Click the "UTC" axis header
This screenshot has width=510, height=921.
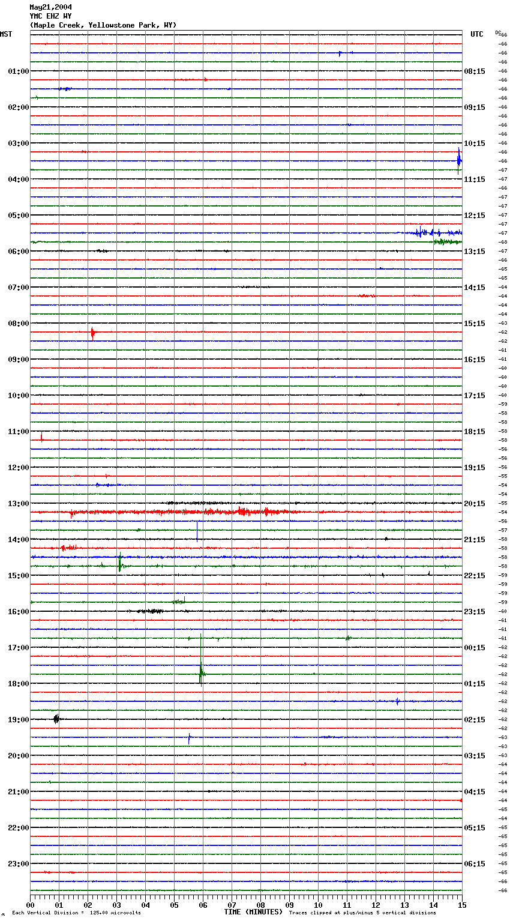click(476, 34)
